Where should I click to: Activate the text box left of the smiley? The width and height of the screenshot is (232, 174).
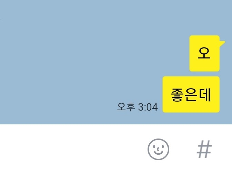[71, 149]
